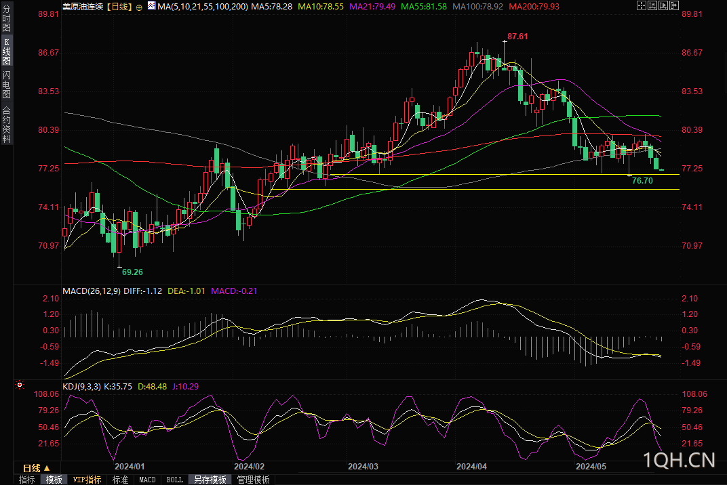The height and width of the screenshot is (485, 727).
Task: Click the play-forward chart axis icon
Action: coord(663,5)
